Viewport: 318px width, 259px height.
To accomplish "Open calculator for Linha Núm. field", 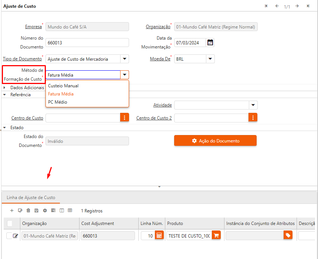I will click(159, 236).
